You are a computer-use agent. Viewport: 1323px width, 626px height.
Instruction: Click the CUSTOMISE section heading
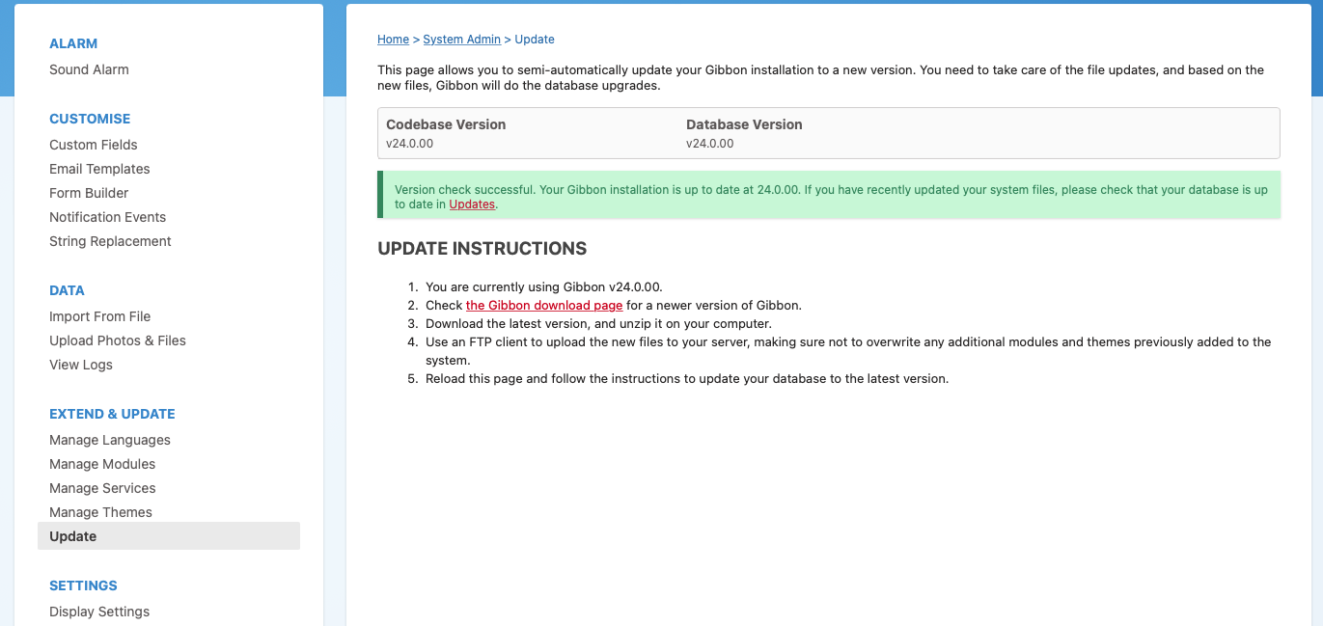tap(90, 119)
